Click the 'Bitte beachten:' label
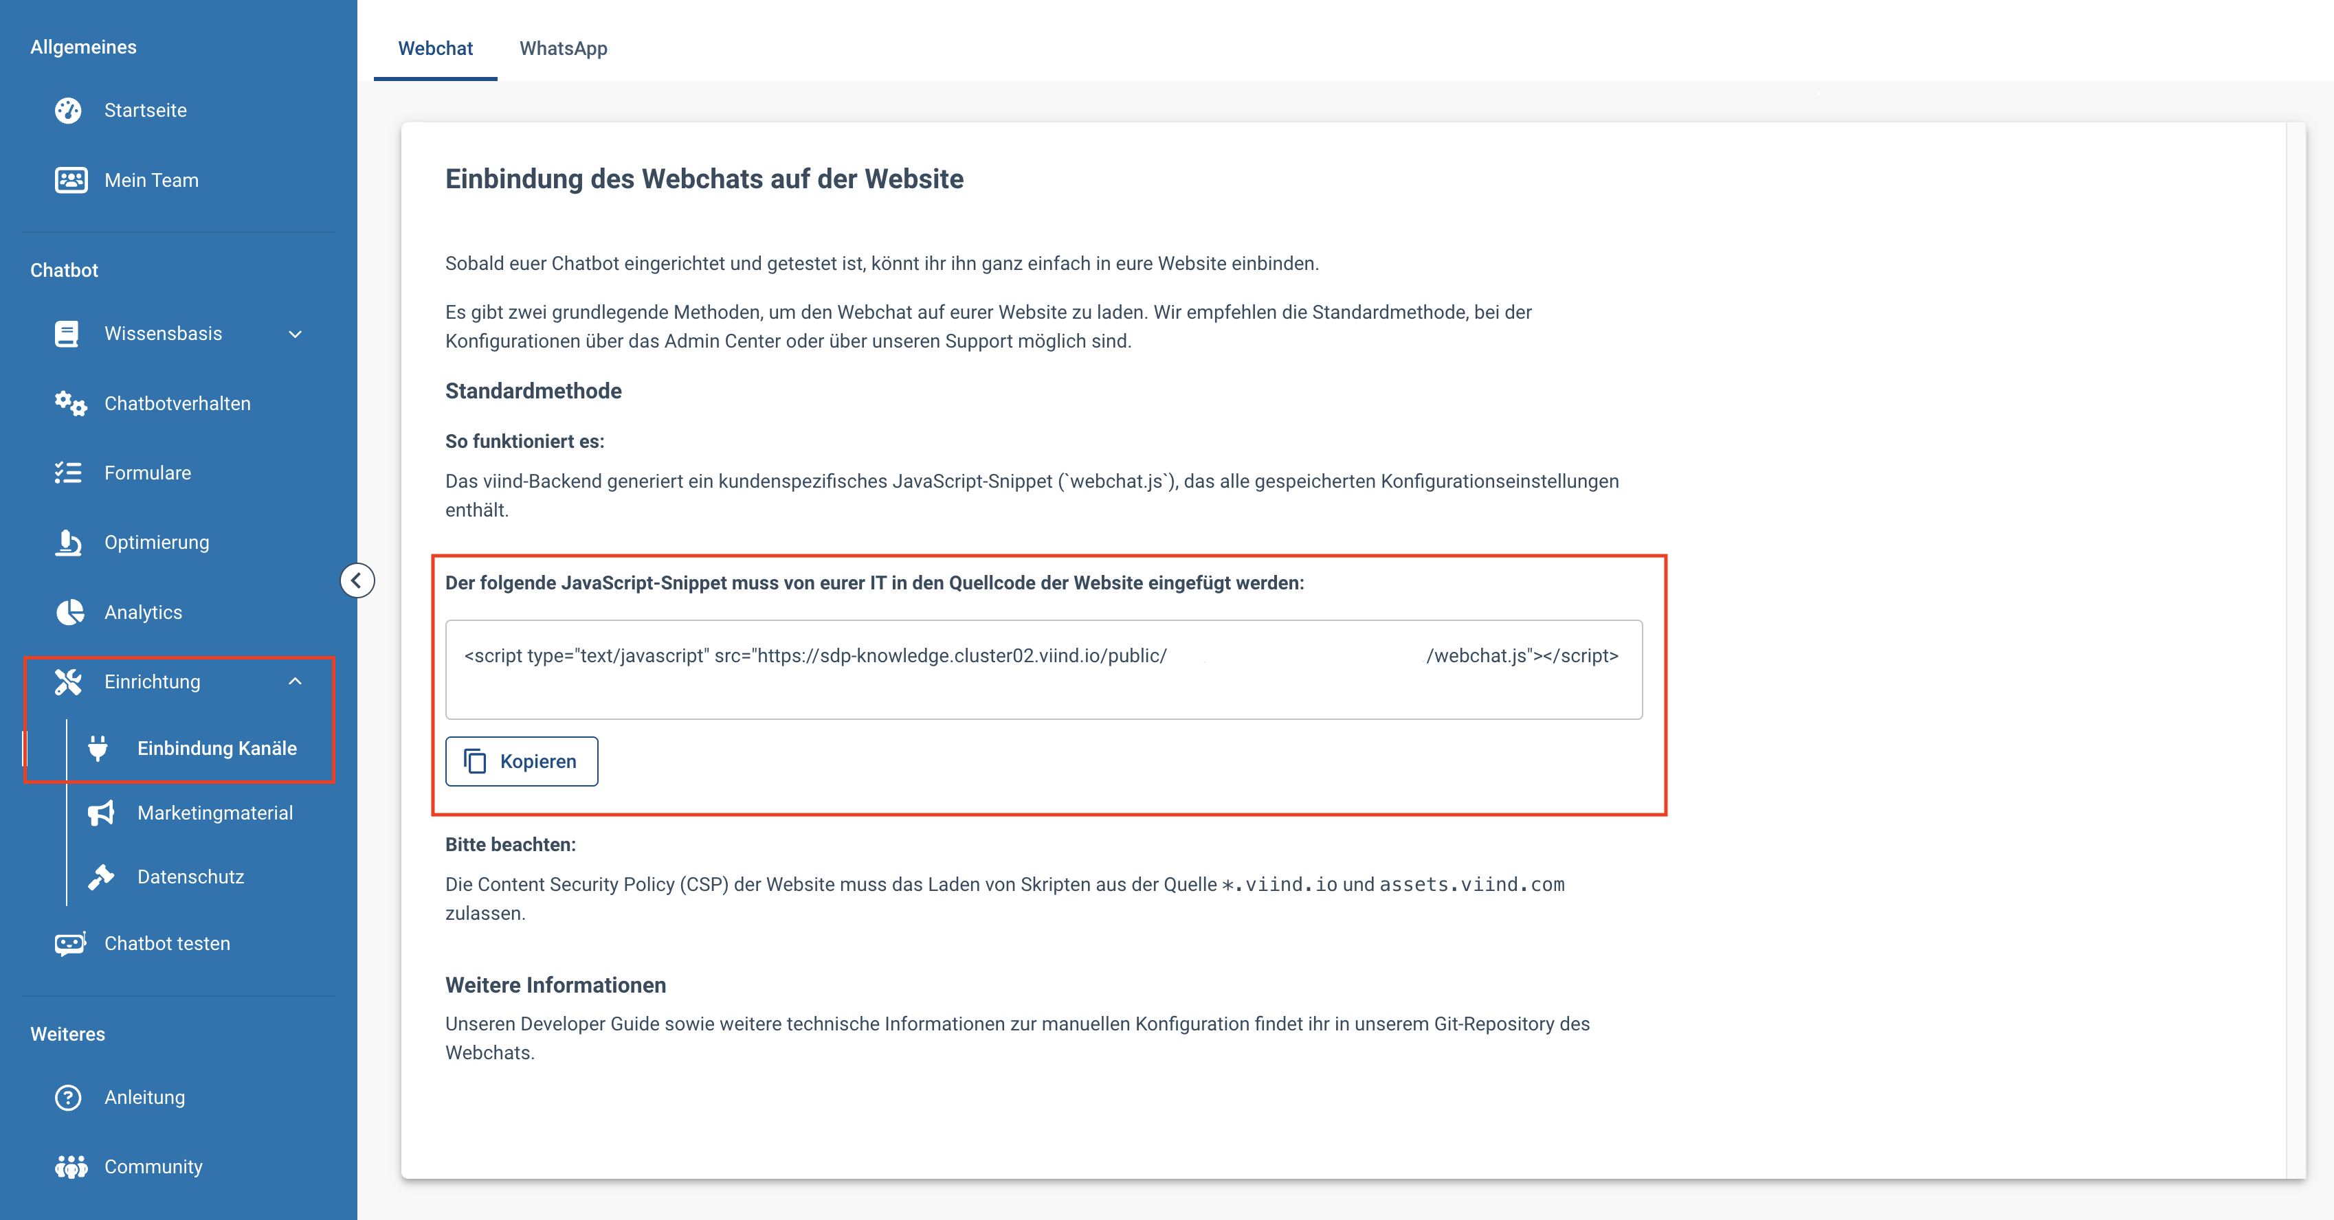 [510, 845]
